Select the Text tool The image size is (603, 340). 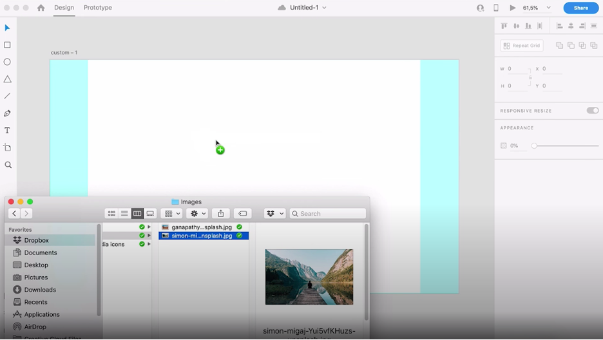click(7, 131)
